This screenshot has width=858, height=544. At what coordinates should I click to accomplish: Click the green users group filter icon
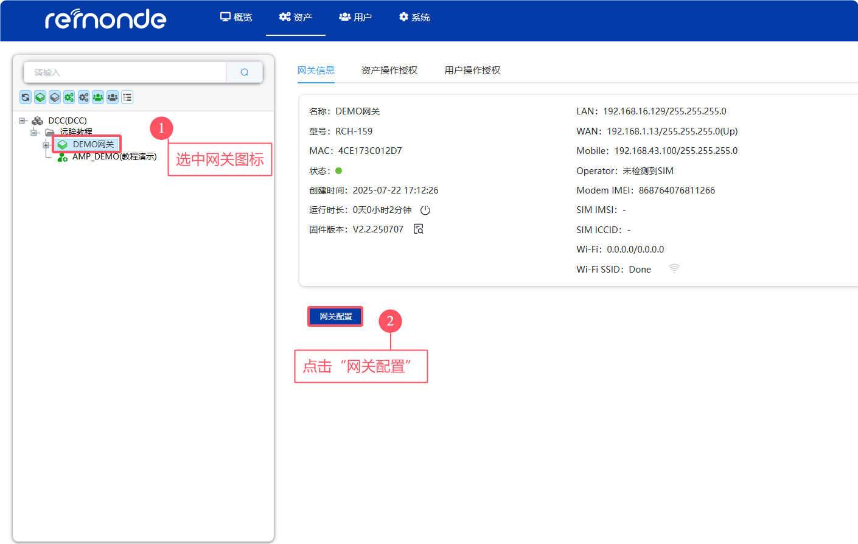click(x=98, y=97)
